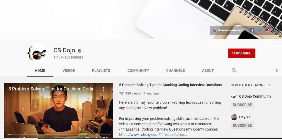Open the Playlists tab
This screenshot has width=282, height=140.
point(101,71)
